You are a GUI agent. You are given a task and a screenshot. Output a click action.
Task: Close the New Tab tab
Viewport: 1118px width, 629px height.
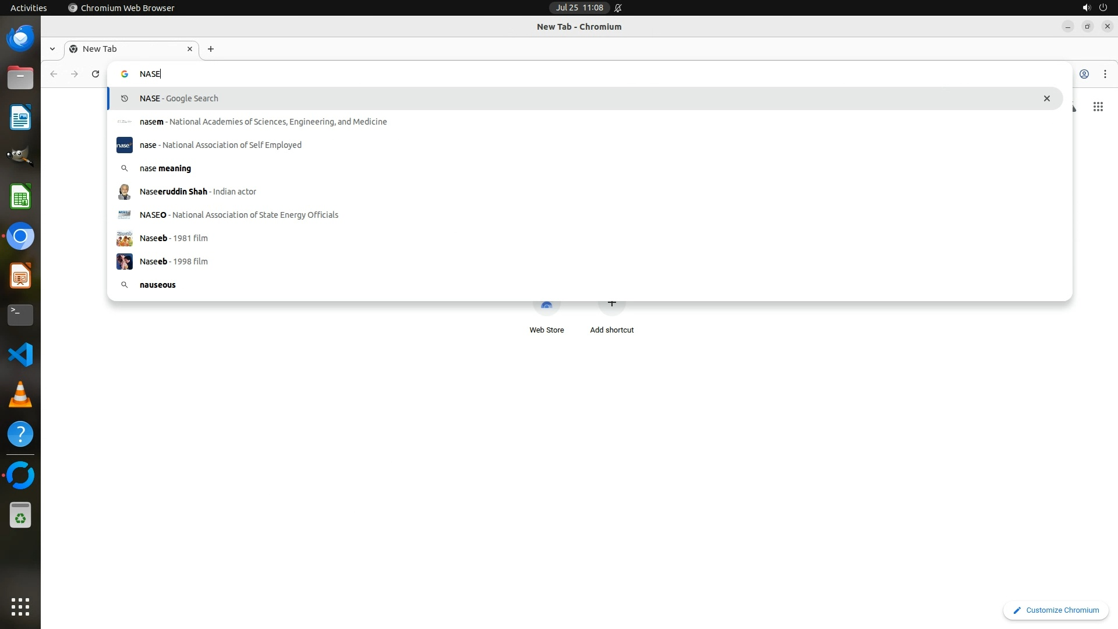(x=189, y=49)
